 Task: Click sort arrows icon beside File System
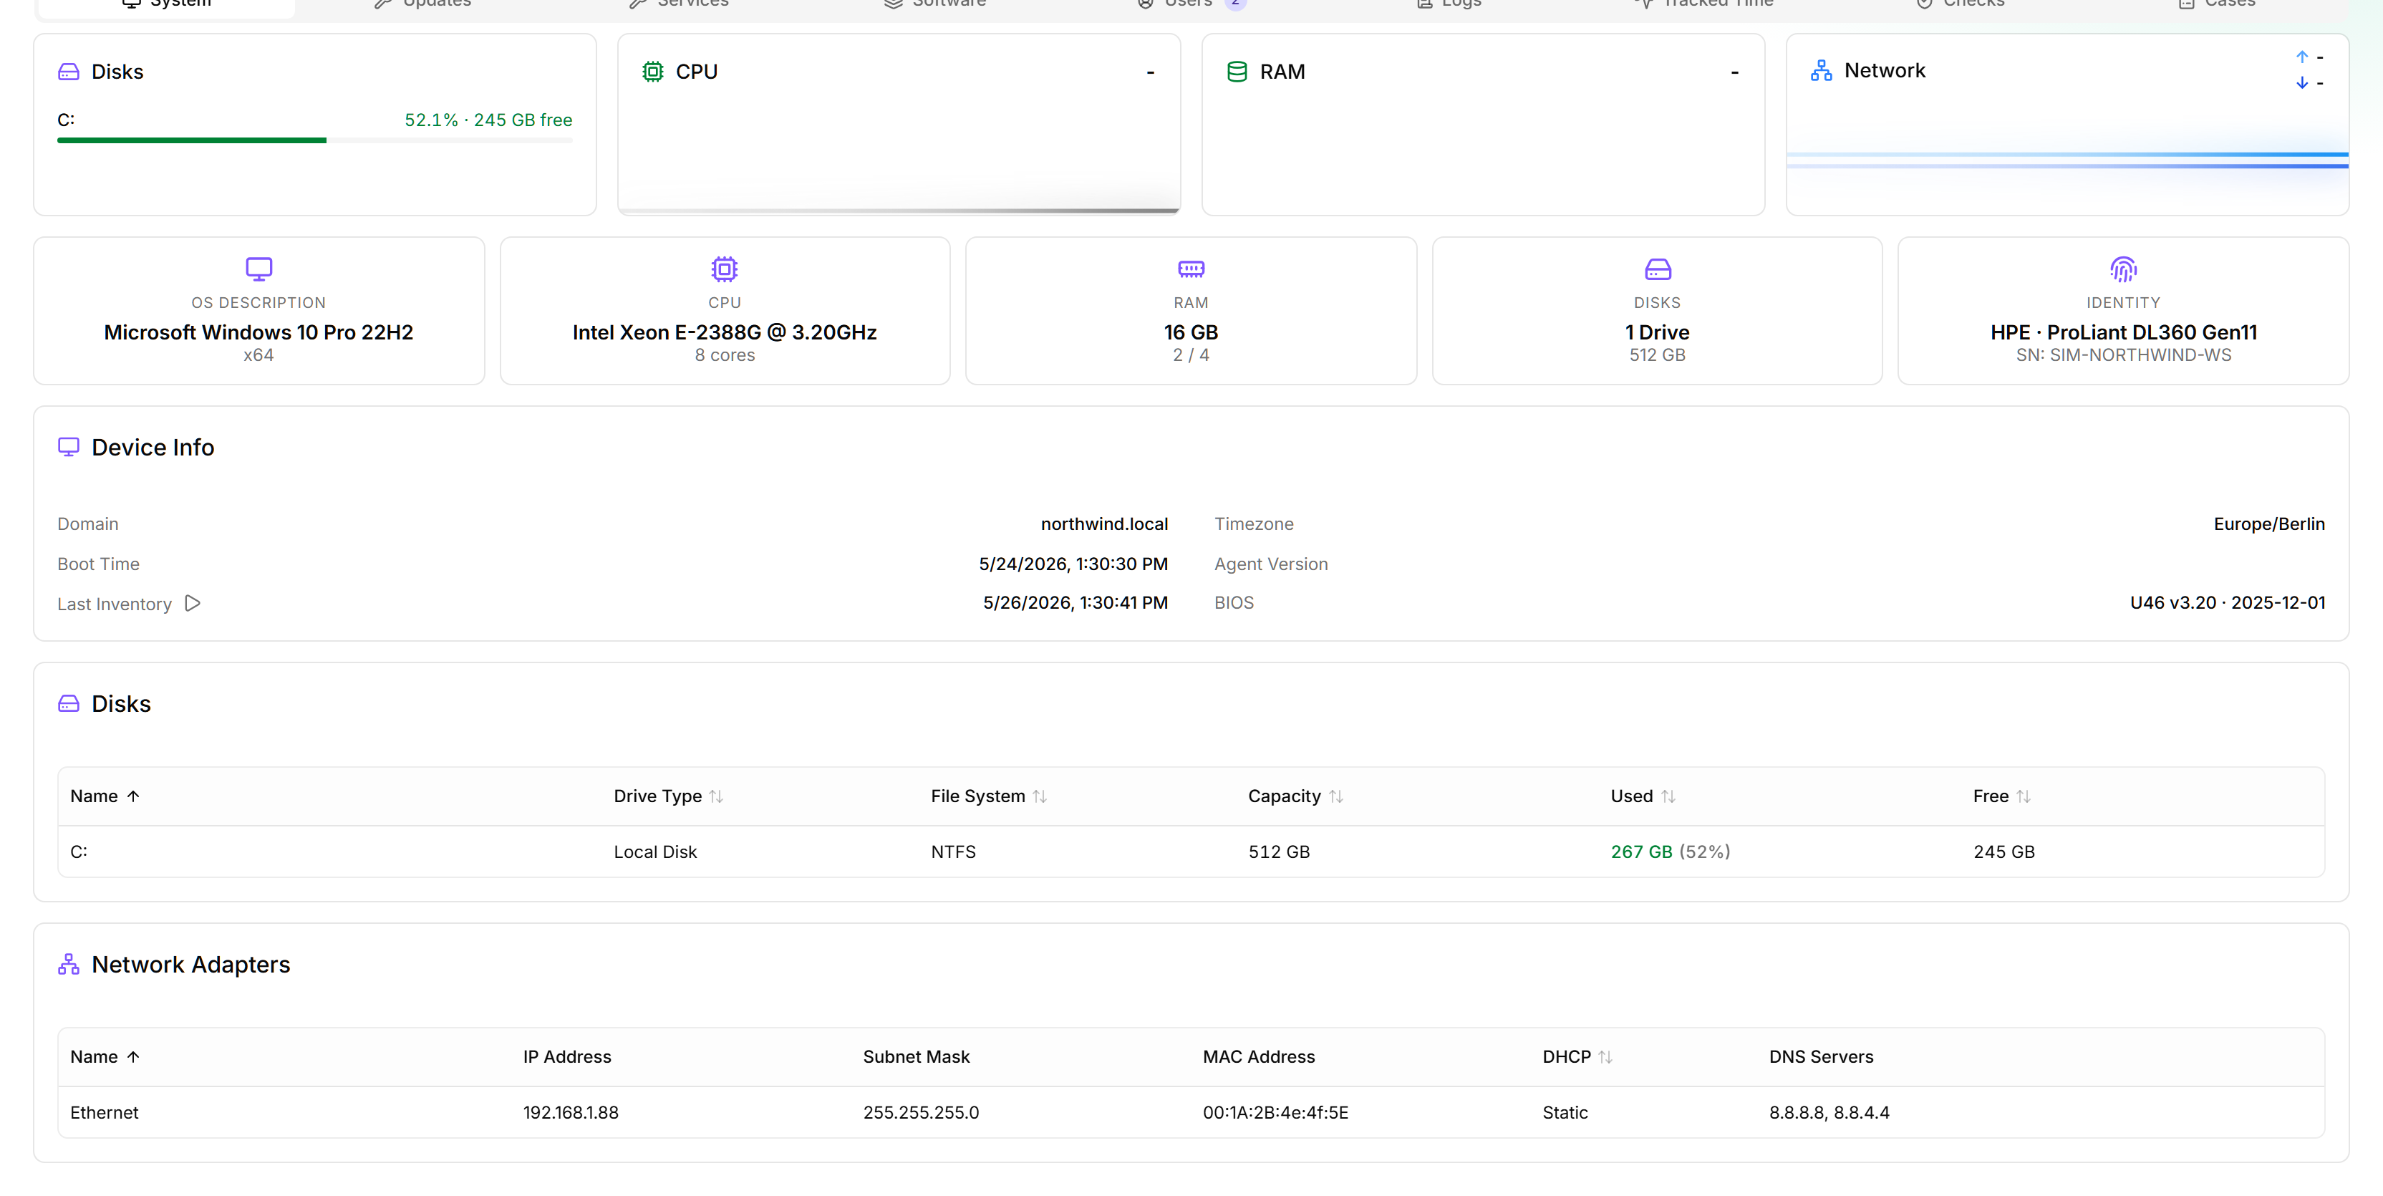1040,796
